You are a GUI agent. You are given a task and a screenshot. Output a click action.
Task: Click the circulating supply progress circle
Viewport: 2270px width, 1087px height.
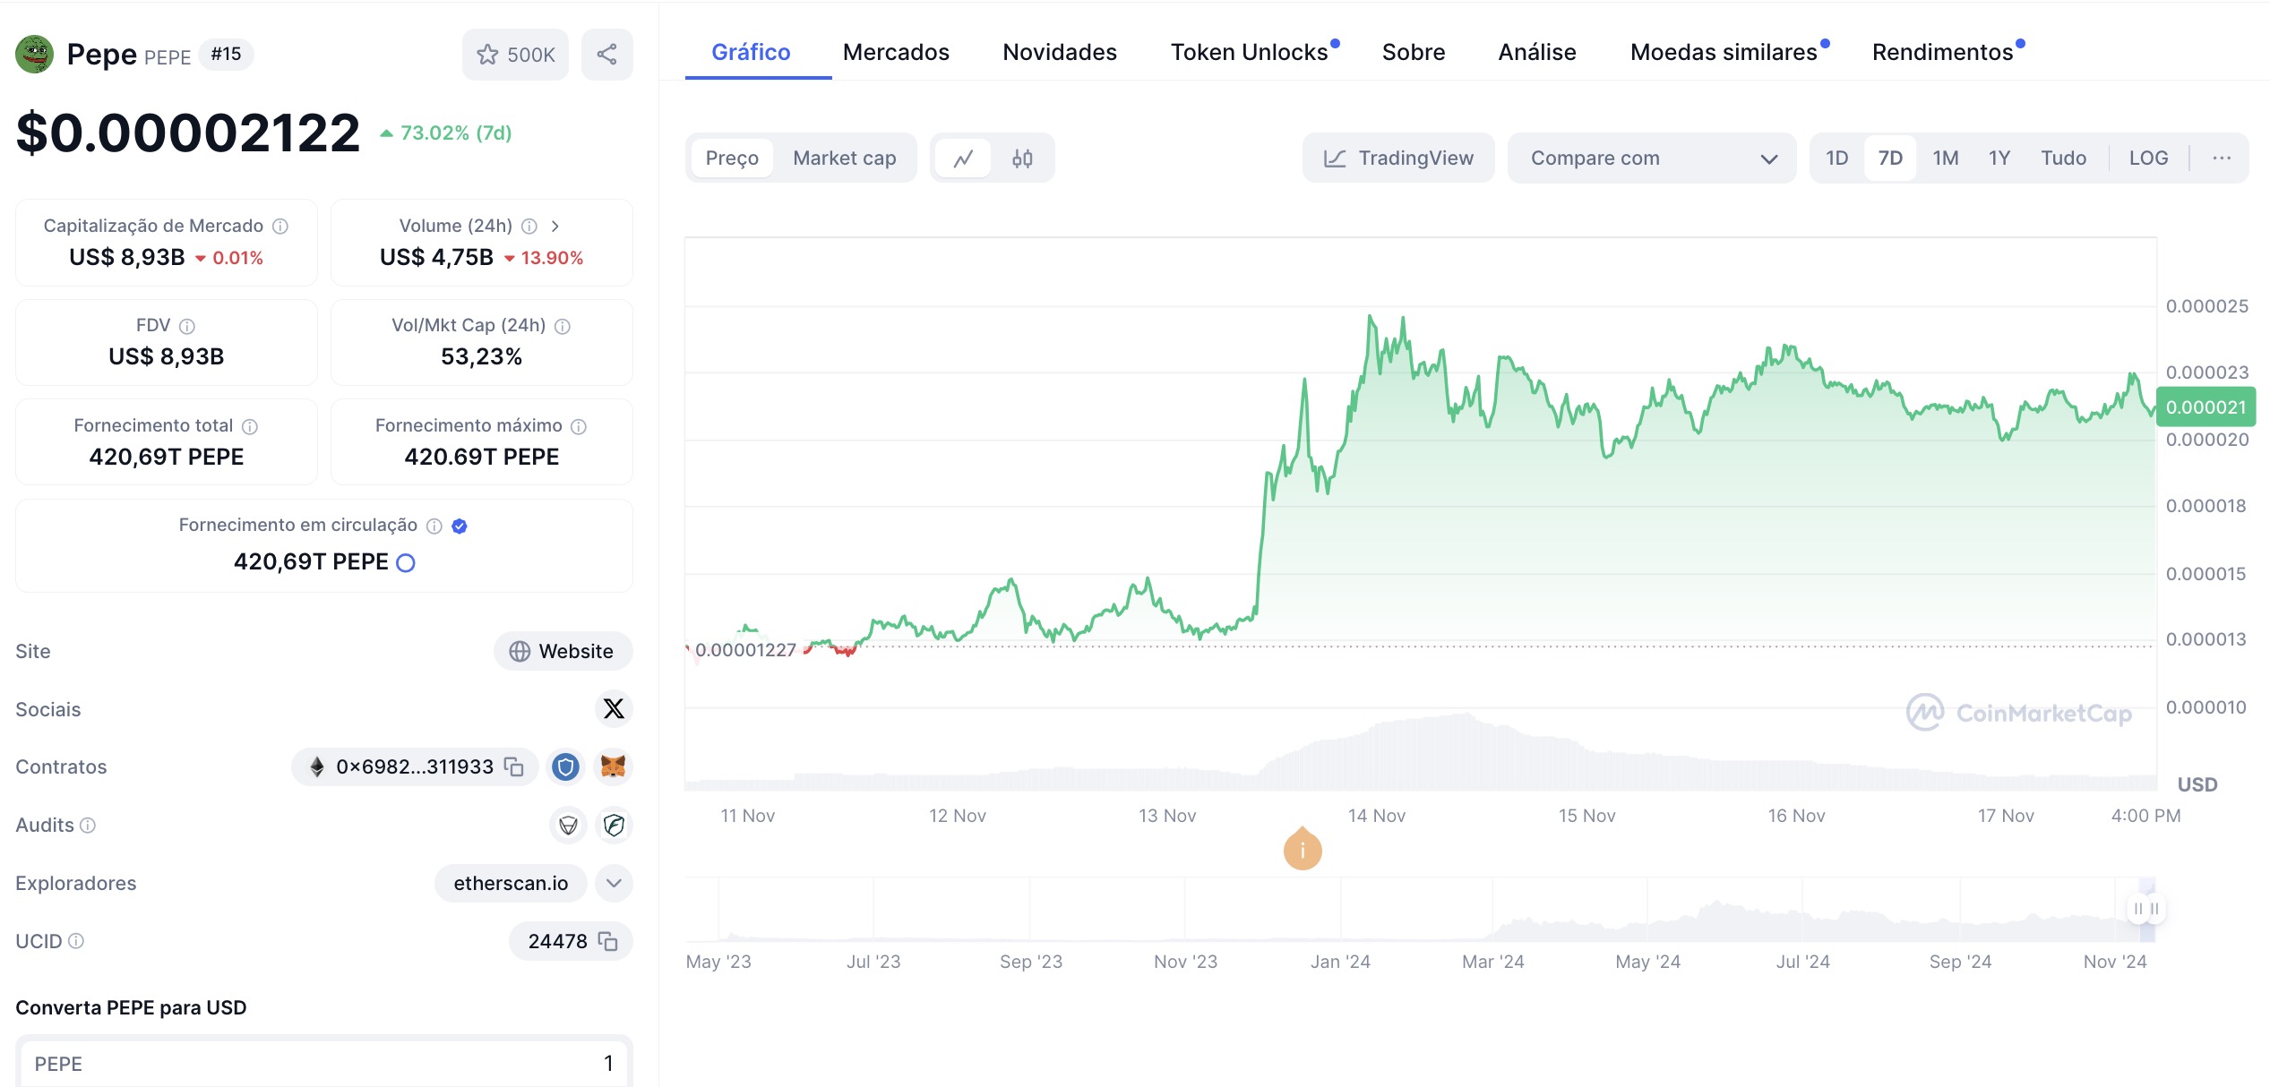tap(406, 563)
